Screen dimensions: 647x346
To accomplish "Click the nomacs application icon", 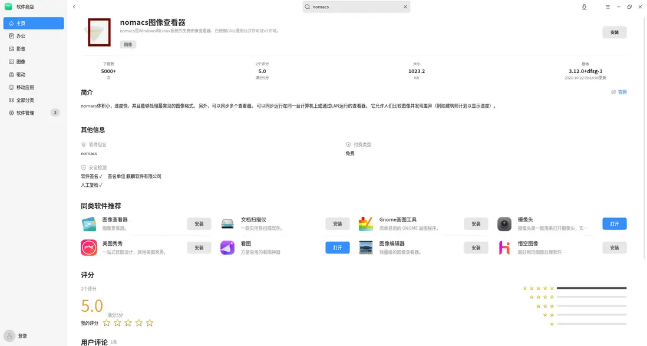I will 99,32.
